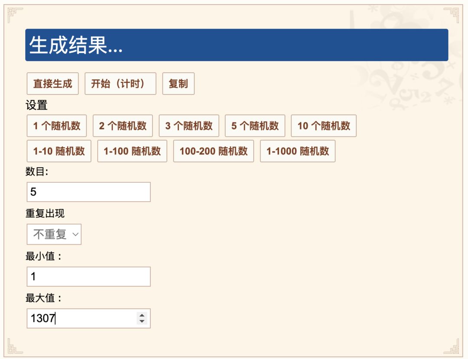Copy results with the 复制 button
468x359 pixels.
(x=178, y=84)
